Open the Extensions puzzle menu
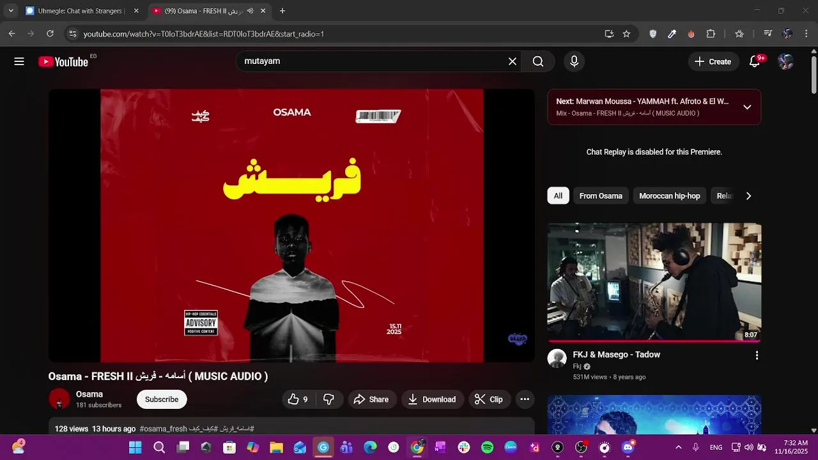The image size is (818, 460). (711, 34)
